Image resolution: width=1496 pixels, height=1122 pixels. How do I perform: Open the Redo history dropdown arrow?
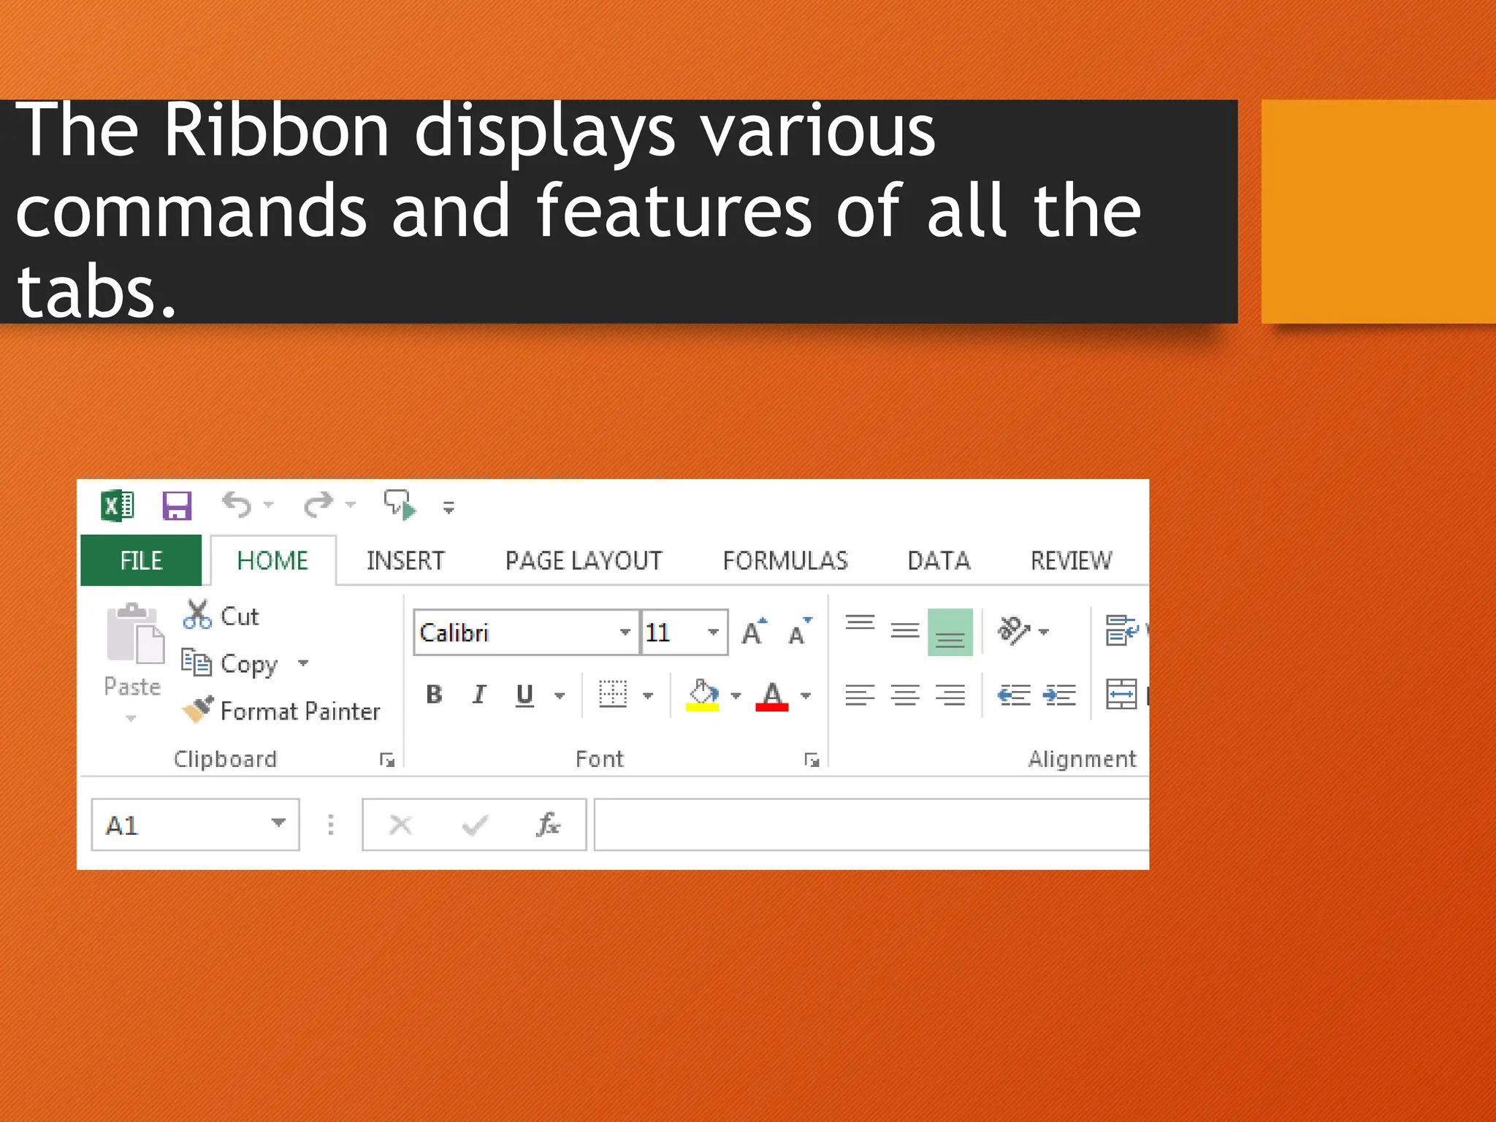(351, 505)
